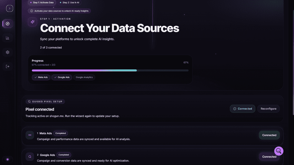The image size is (294, 165).
Task: Click the Google Ads progress chip
Action: point(62,77)
